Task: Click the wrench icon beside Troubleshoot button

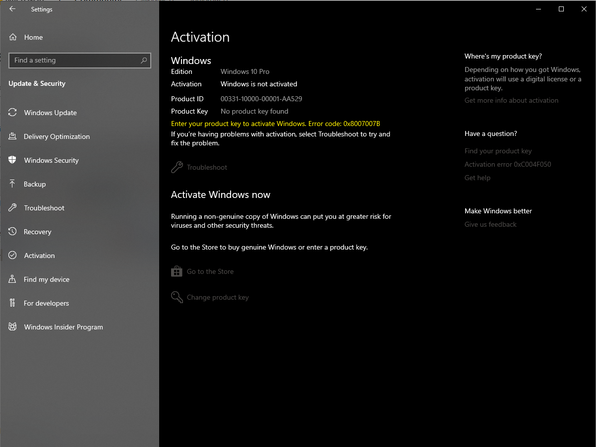Action: (177, 167)
